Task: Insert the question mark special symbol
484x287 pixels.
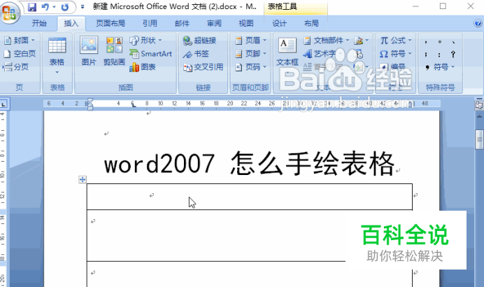Action: point(453,55)
